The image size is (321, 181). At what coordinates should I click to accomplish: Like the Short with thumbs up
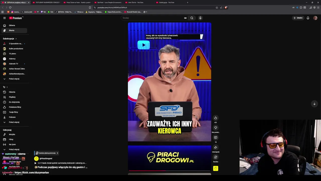(215, 118)
